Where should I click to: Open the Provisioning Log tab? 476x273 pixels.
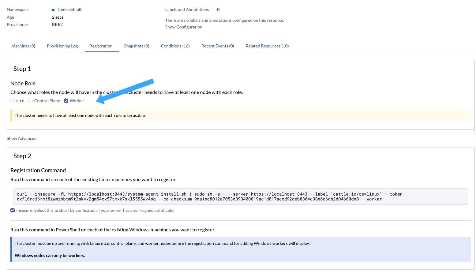(62, 46)
